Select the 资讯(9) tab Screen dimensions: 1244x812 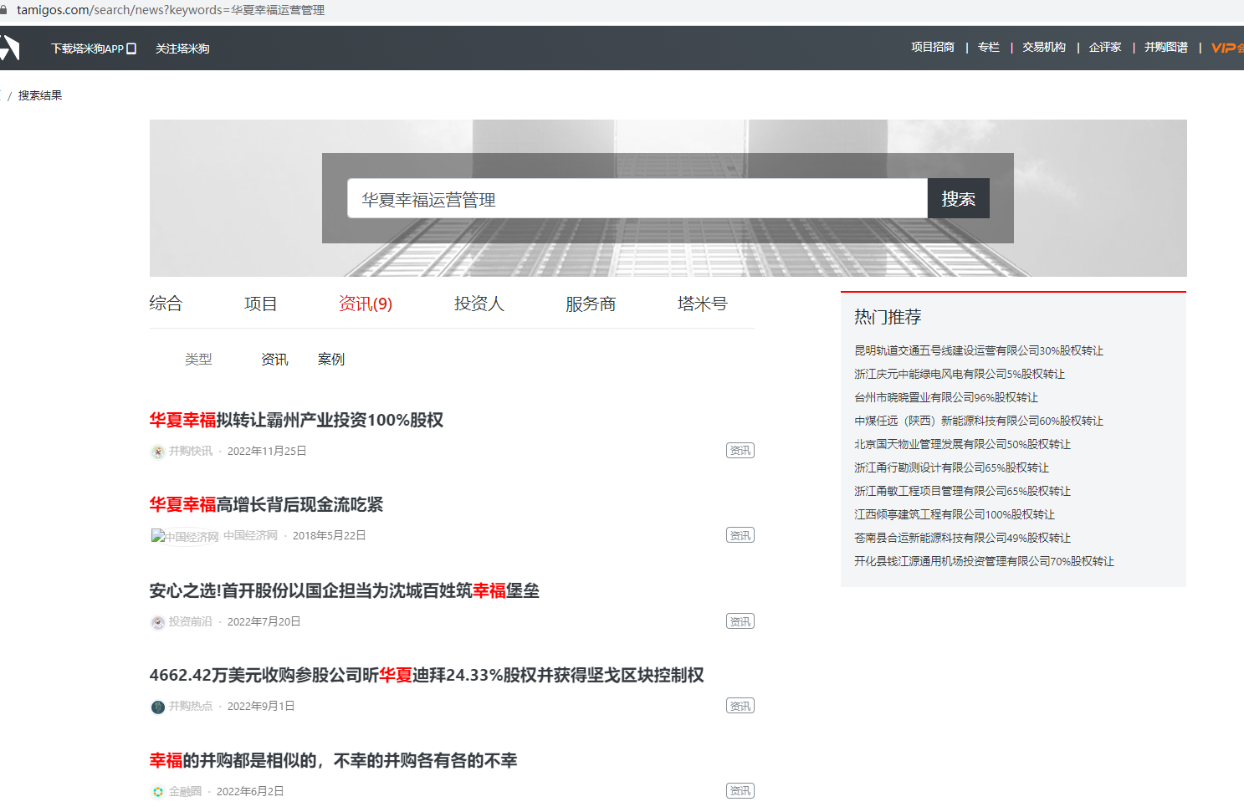[365, 304]
